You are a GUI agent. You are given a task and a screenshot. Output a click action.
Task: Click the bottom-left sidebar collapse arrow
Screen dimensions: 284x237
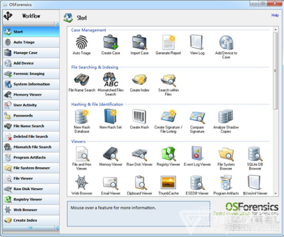click(x=57, y=228)
